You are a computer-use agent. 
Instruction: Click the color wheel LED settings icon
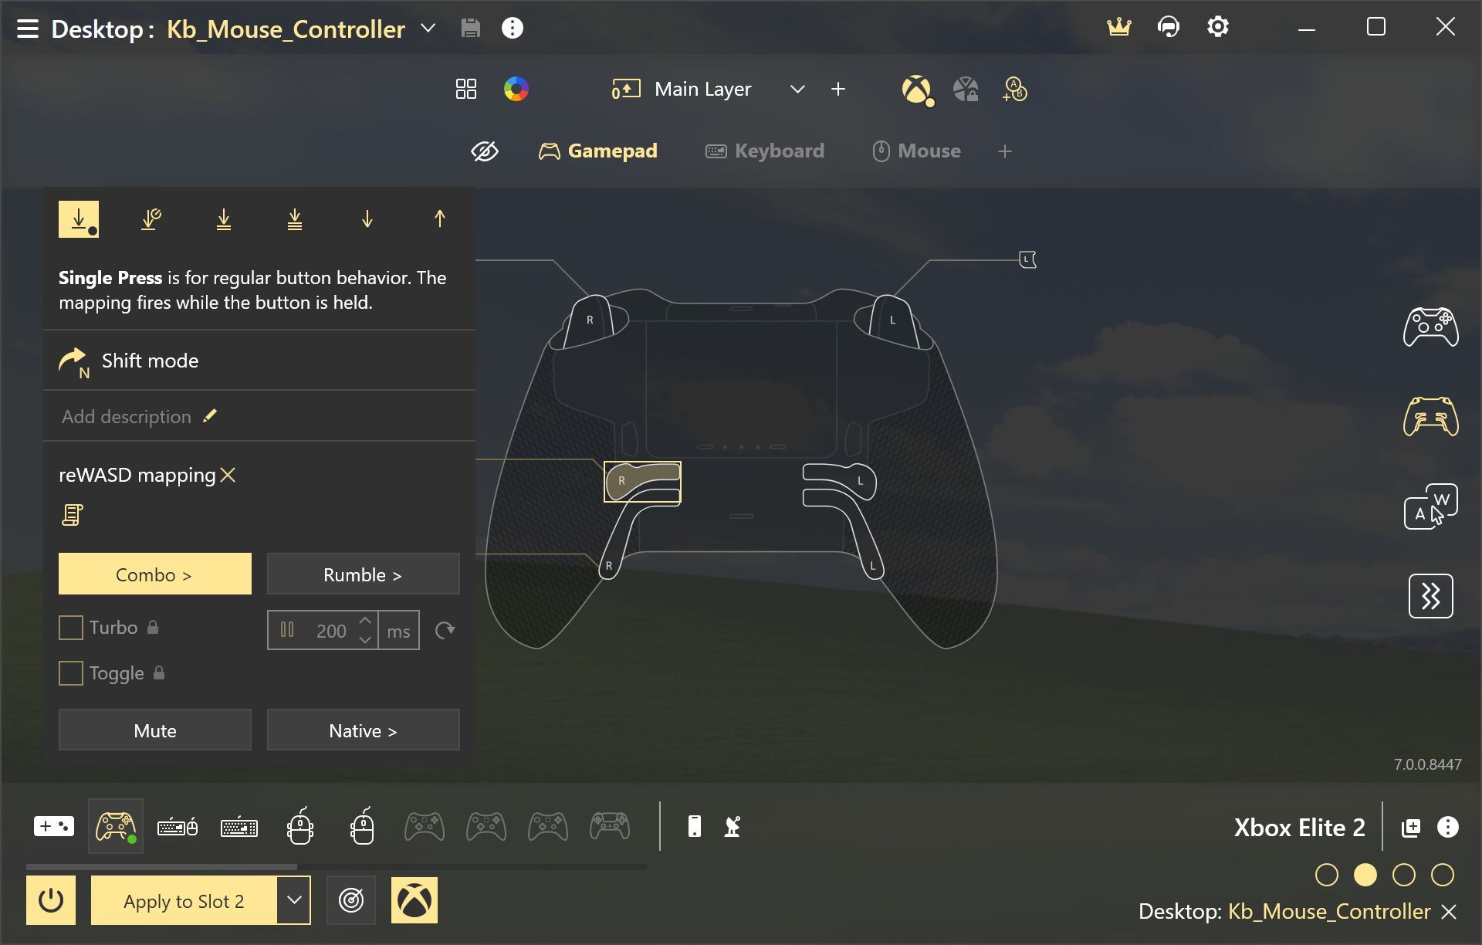[516, 90]
